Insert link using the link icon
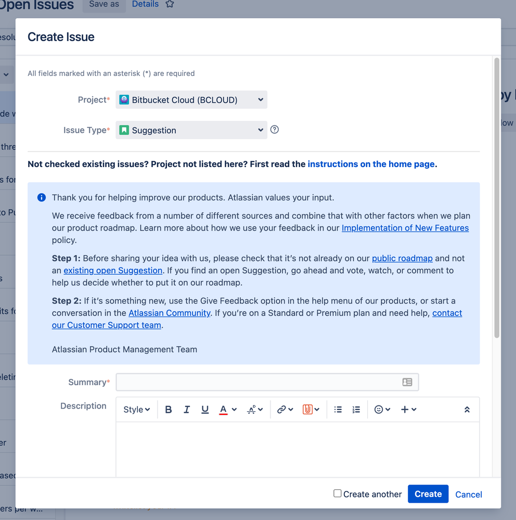This screenshot has width=516, height=520. coord(281,410)
